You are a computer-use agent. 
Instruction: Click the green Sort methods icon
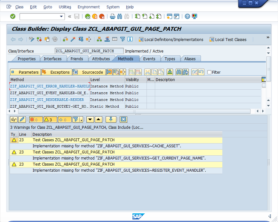(x=170, y=72)
